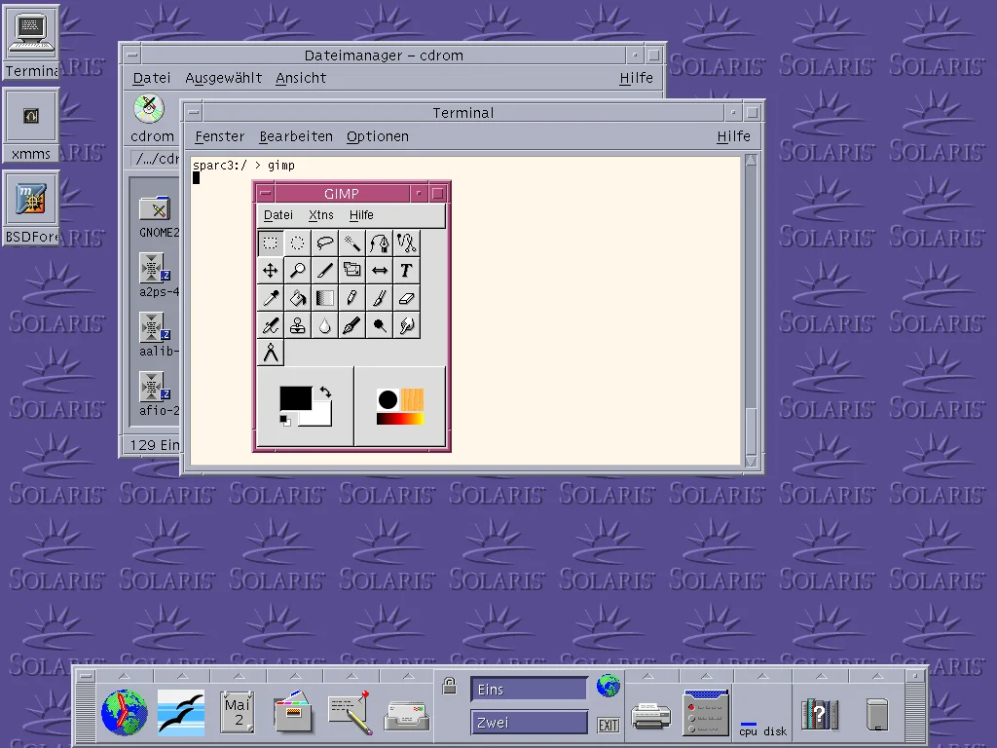Pick the Convolve blur droplet tool
This screenshot has height=748, width=997.
325,325
